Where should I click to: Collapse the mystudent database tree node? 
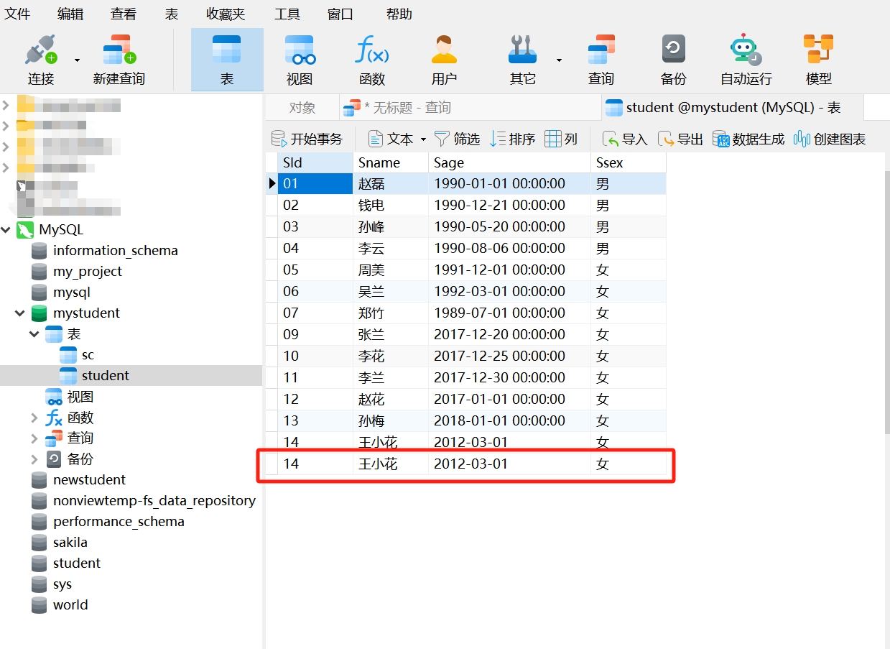tap(19, 313)
